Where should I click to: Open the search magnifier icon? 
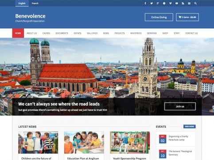click(195, 3)
